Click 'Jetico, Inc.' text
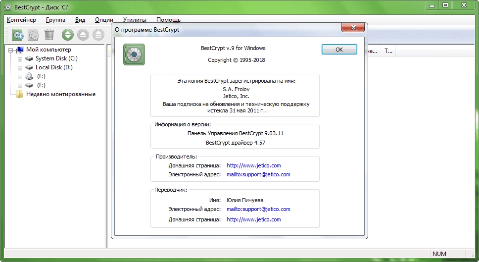 click(x=236, y=96)
